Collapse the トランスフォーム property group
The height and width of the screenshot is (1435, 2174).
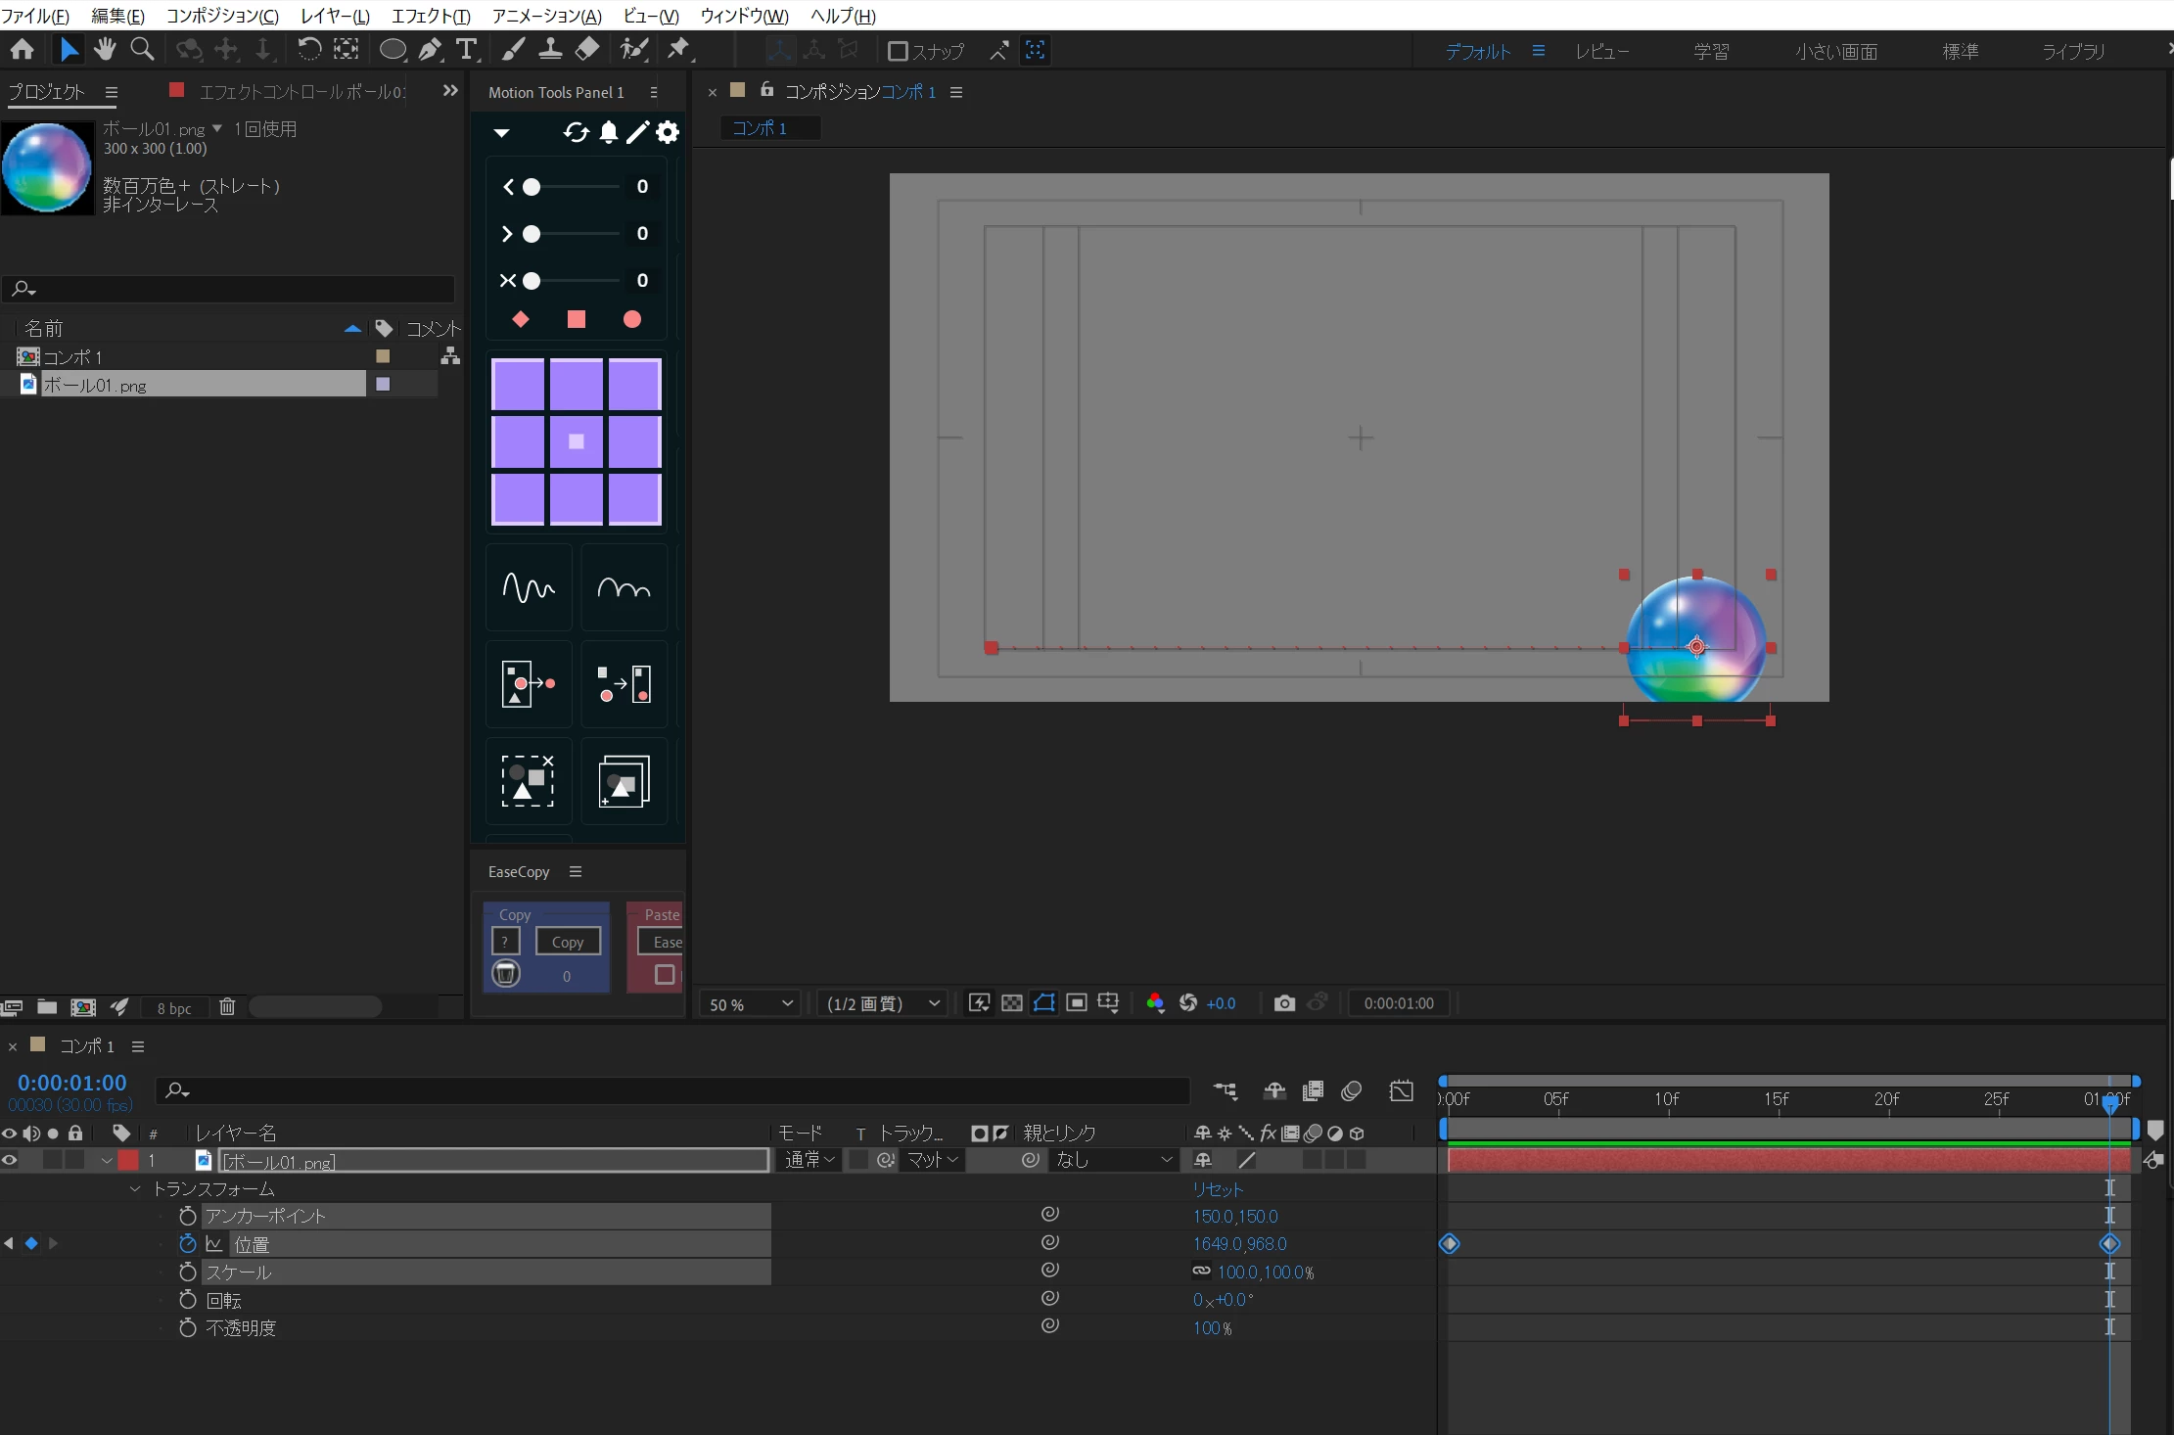click(x=135, y=1188)
